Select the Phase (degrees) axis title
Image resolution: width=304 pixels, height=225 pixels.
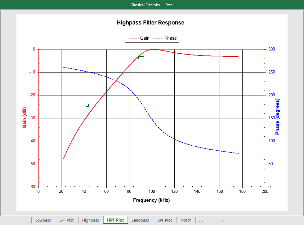277,117
